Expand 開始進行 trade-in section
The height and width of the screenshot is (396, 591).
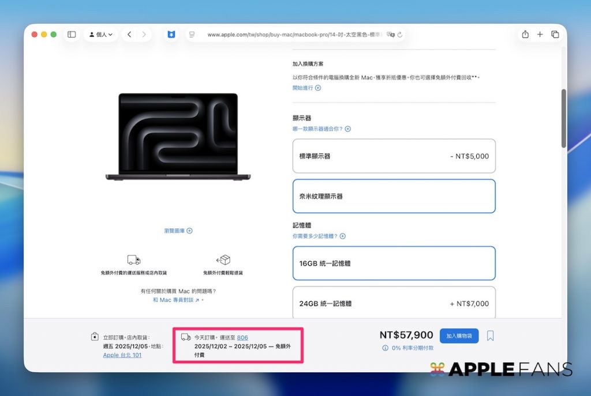point(306,88)
